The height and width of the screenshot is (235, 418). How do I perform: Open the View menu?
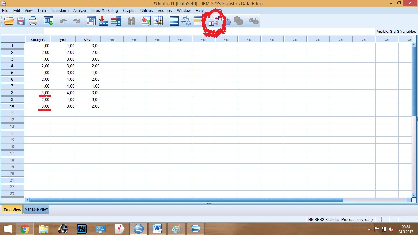[29, 11]
